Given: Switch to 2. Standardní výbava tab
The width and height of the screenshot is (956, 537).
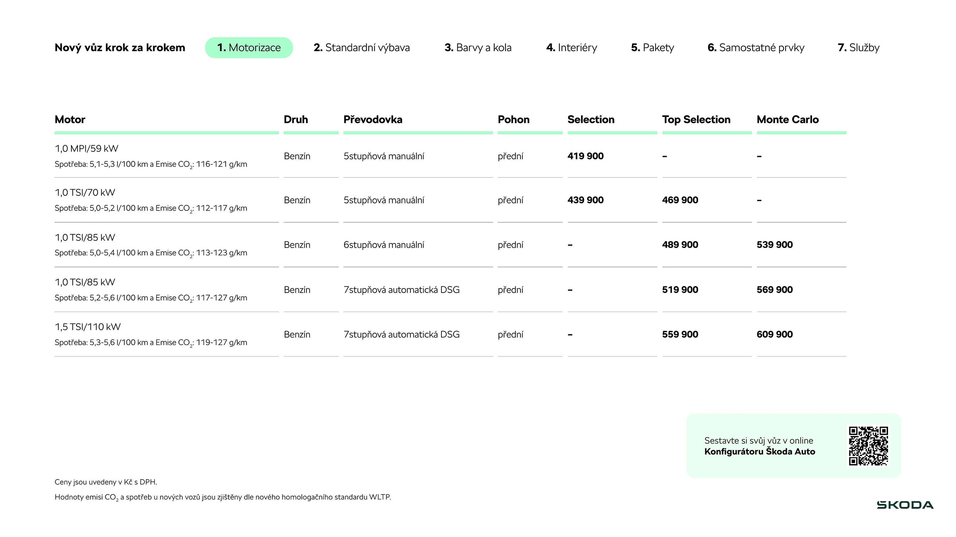Looking at the screenshot, I should pyautogui.click(x=362, y=48).
